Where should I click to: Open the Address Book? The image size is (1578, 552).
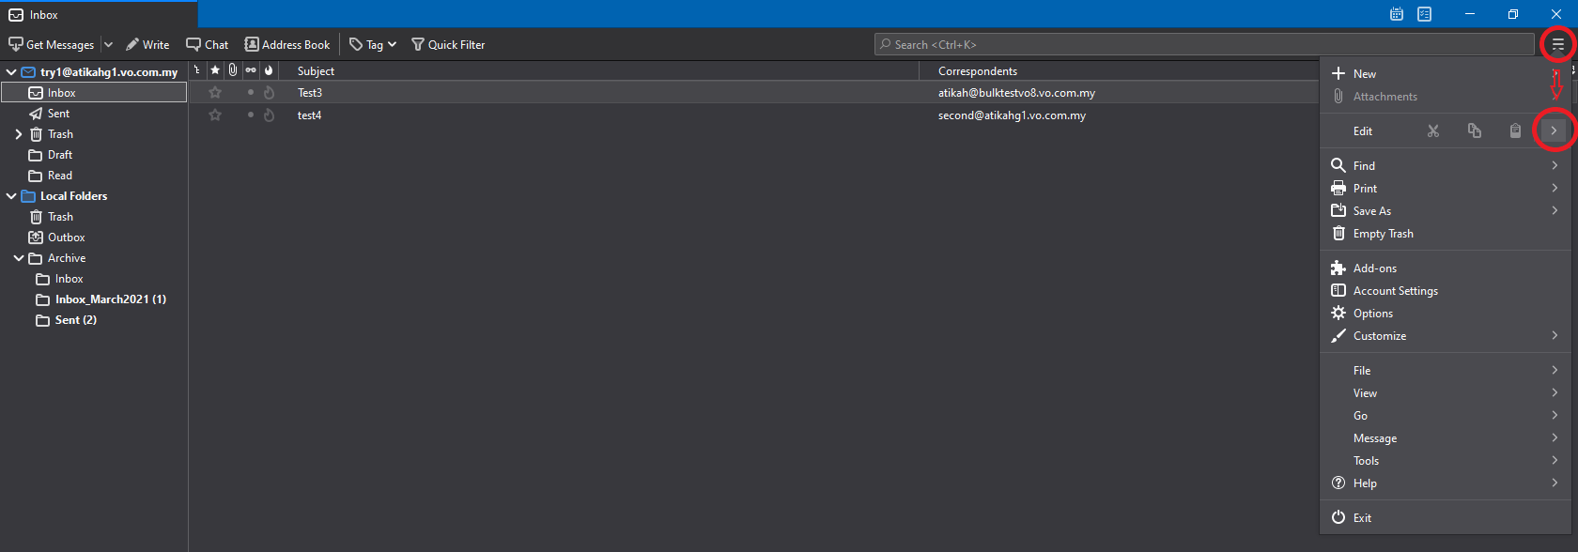click(x=287, y=44)
